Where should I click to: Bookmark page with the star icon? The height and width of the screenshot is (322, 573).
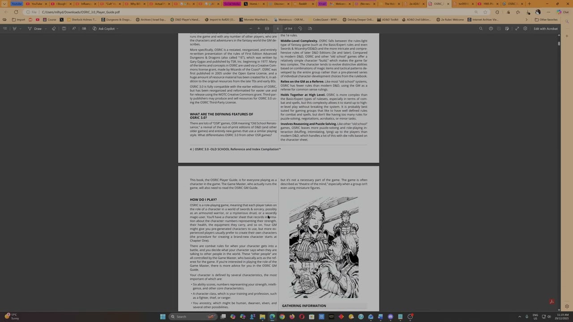click(485, 12)
